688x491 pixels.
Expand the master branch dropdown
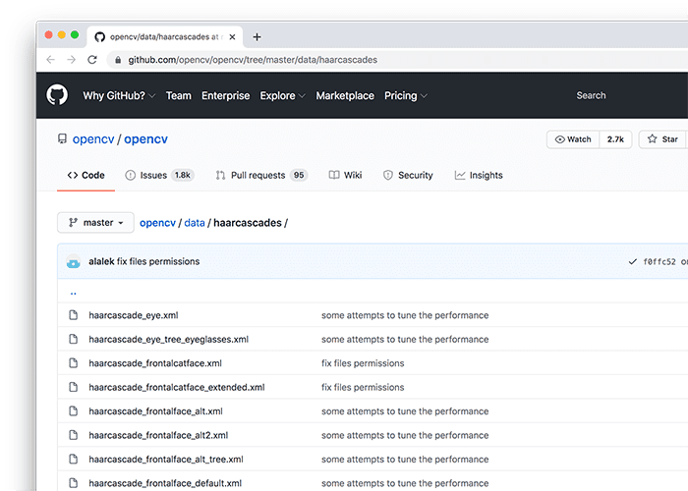pyautogui.click(x=95, y=223)
